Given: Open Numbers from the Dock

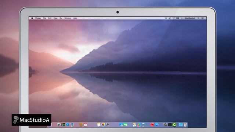Looking at the screenshot, I should tap(138, 125).
